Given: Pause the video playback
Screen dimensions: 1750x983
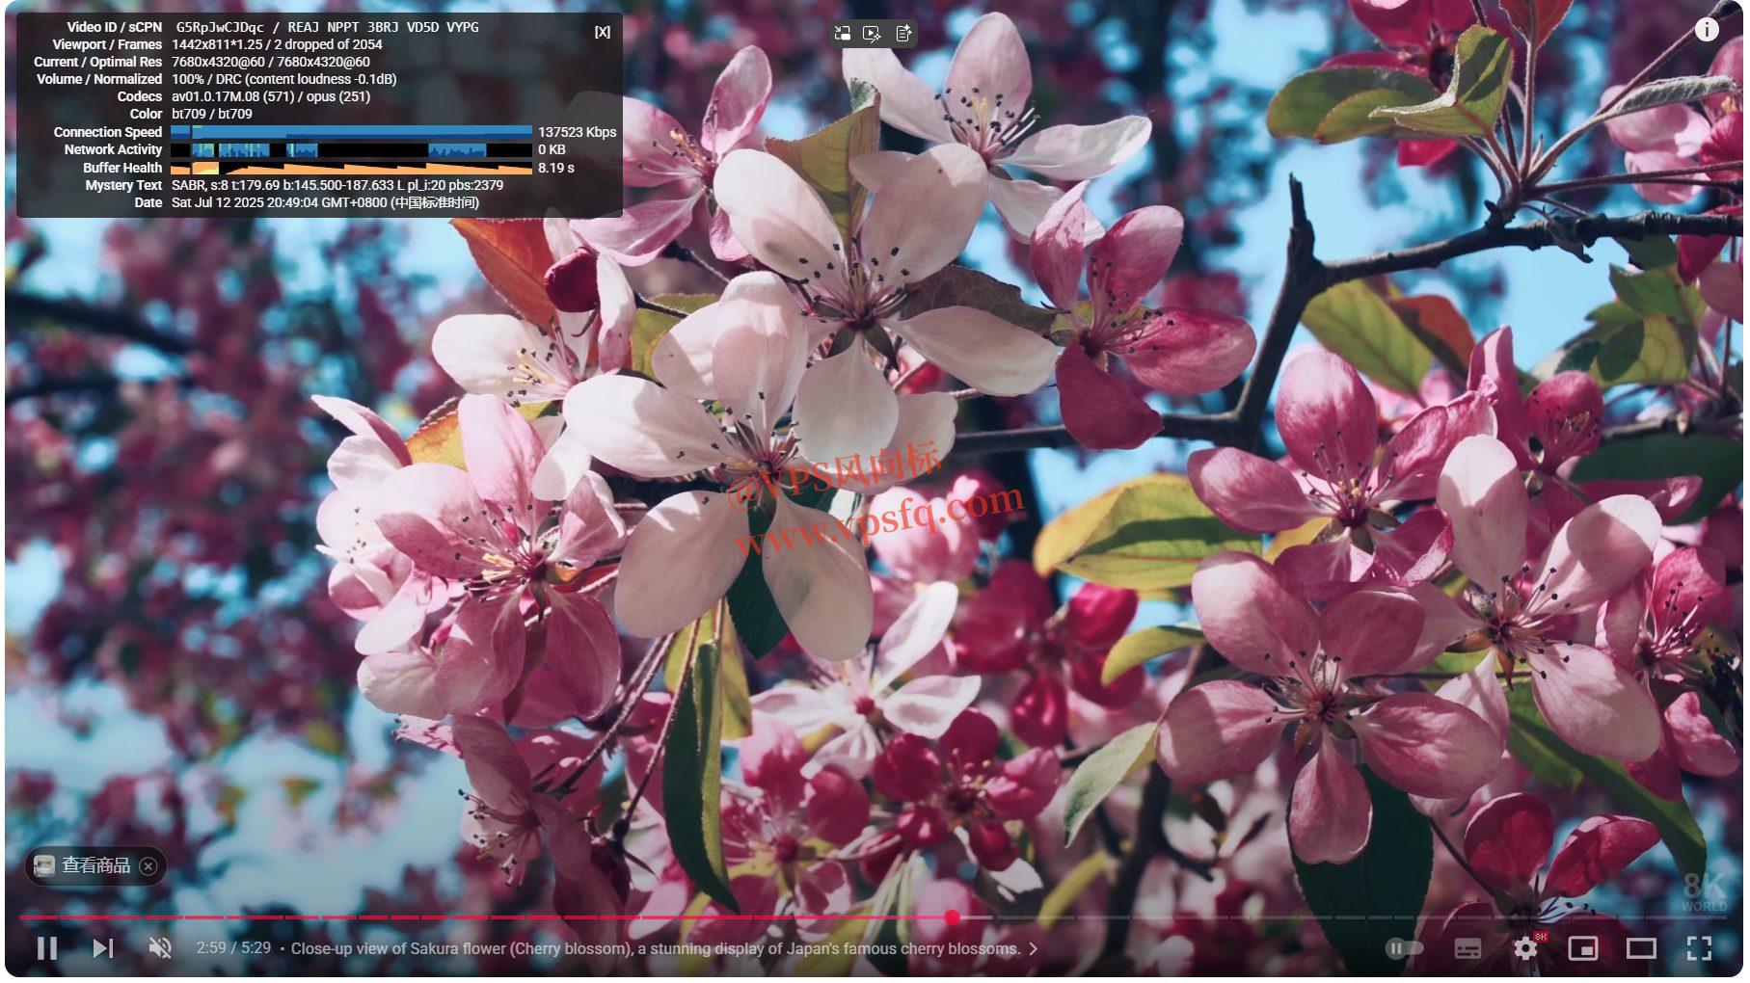Looking at the screenshot, I should (46, 948).
